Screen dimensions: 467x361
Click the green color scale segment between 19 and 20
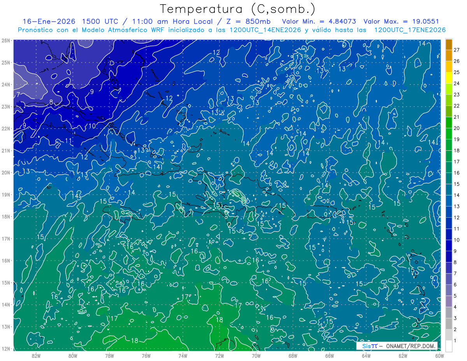coord(449,134)
